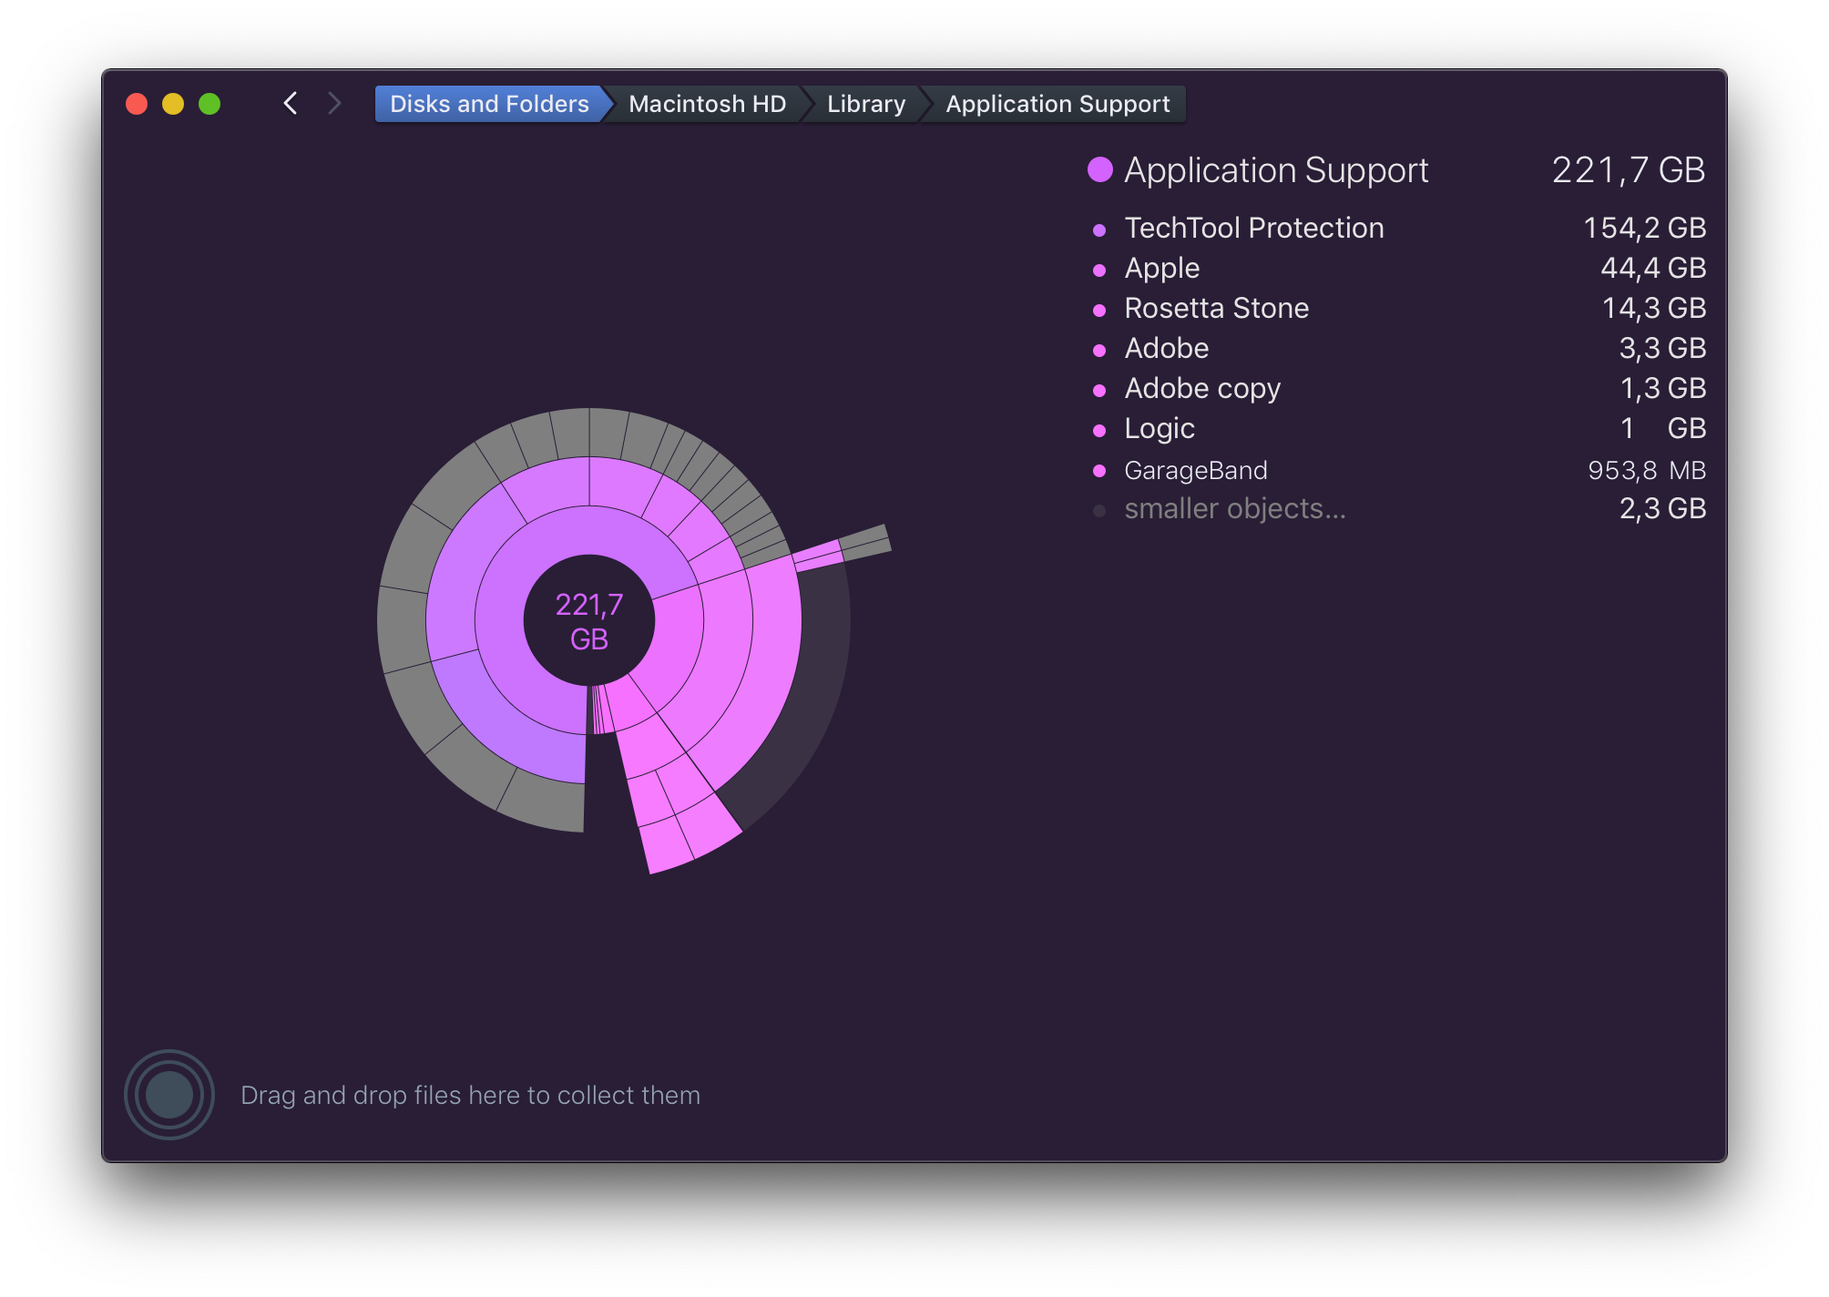Click the 221,7 GB chart center
The height and width of the screenshot is (1297, 1829).
[x=589, y=621]
